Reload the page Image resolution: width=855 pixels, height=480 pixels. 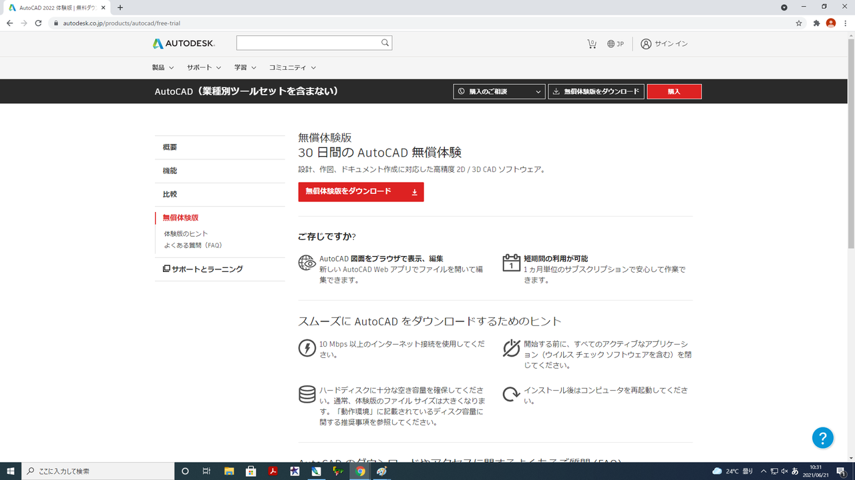pyautogui.click(x=39, y=23)
